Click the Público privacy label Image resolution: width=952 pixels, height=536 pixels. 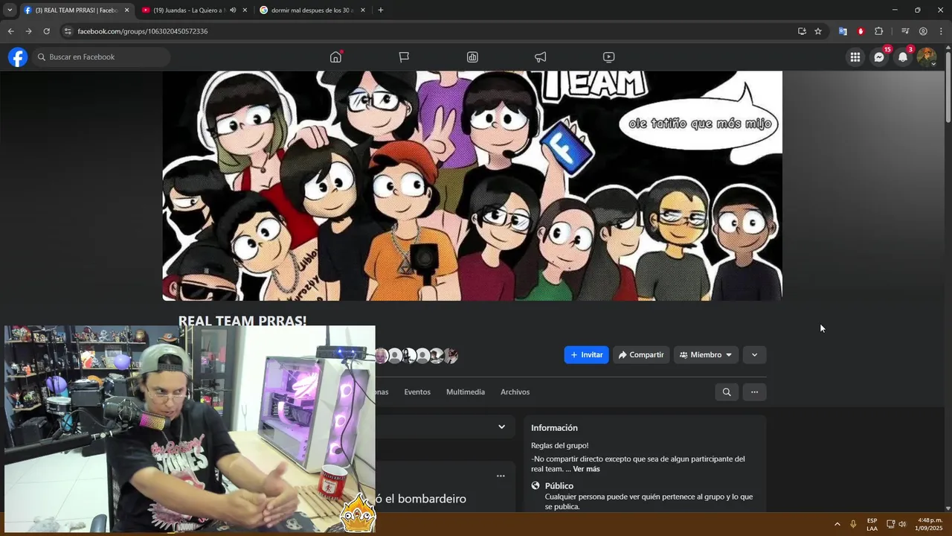[559, 486]
